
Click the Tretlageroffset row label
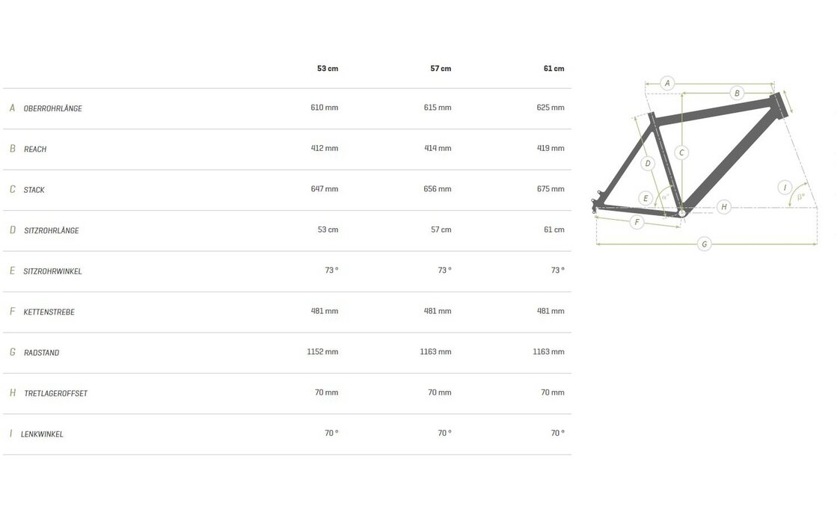pyautogui.click(x=55, y=393)
